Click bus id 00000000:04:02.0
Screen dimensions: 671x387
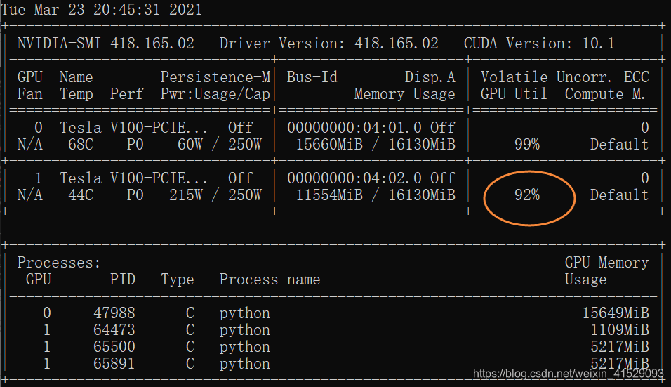click(x=354, y=178)
